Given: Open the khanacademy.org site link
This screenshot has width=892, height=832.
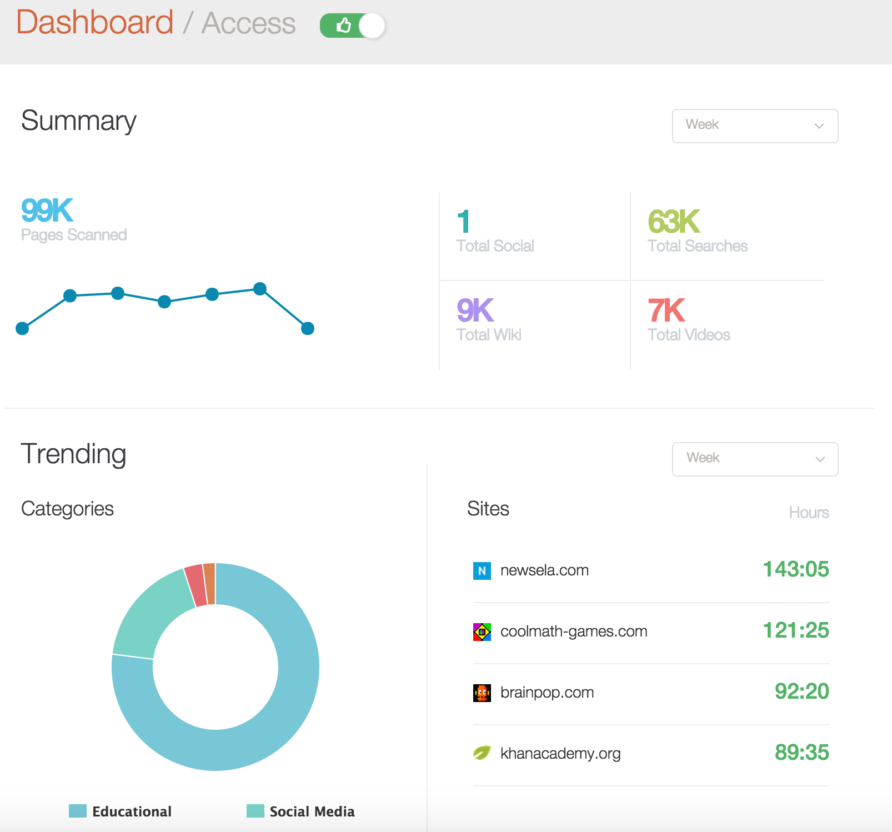Looking at the screenshot, I should (560, 754).
